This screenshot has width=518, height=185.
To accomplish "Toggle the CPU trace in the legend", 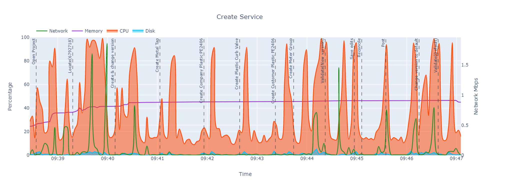I will point(118,31).
